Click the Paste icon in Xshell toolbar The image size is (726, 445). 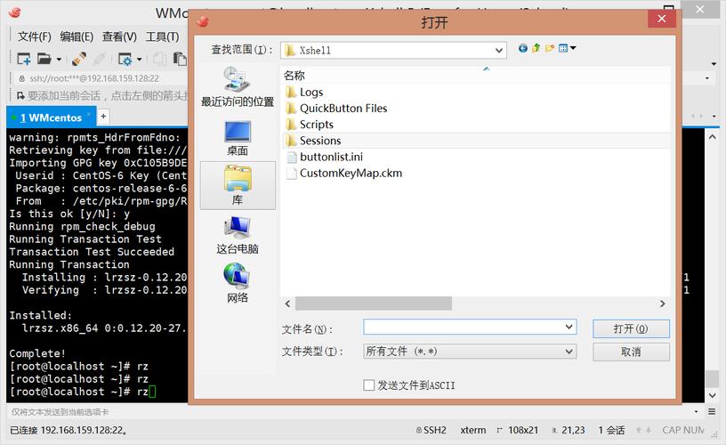[x=180, y=59]
